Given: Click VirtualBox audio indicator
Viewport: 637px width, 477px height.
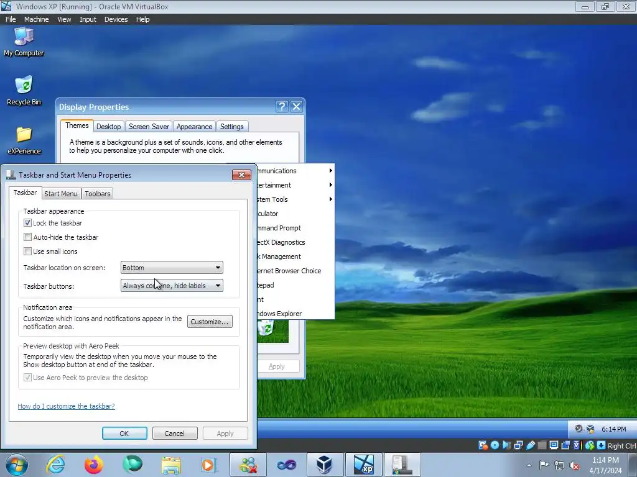Looking at the screenshot, I should [506, 445].
